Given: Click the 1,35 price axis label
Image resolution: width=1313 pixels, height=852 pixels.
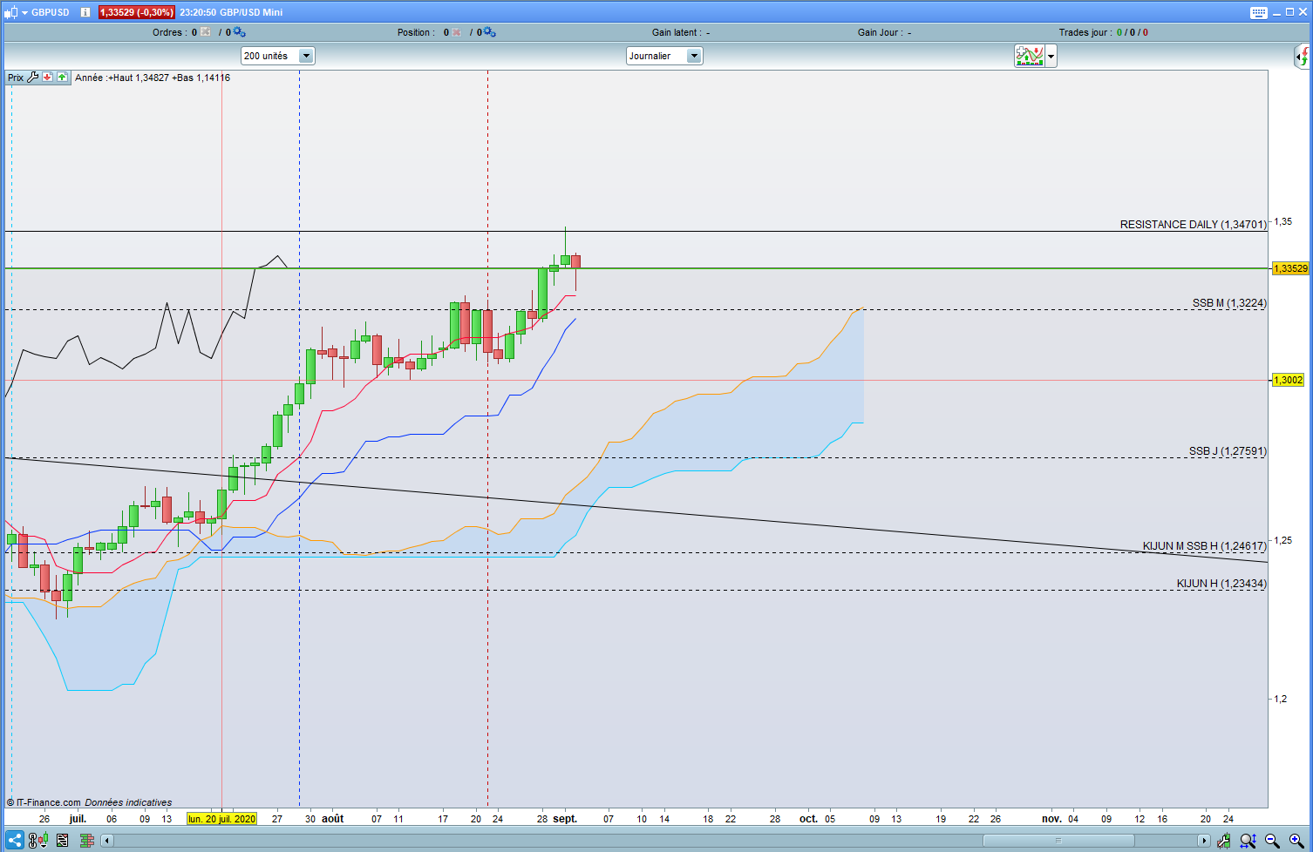Looking at the screenshot, I should [1283, 222].
